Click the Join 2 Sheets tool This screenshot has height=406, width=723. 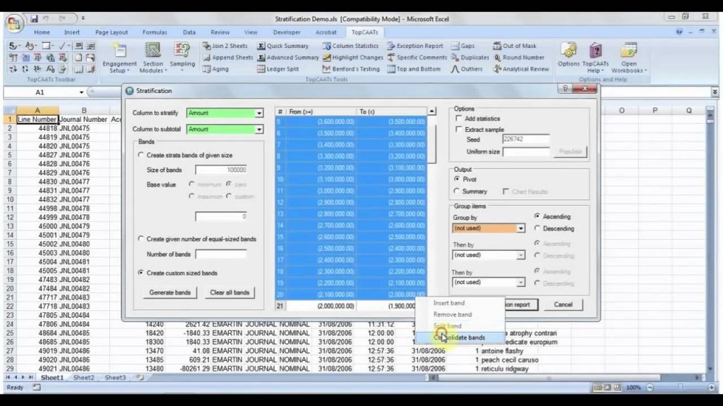(x=225, y=46)
